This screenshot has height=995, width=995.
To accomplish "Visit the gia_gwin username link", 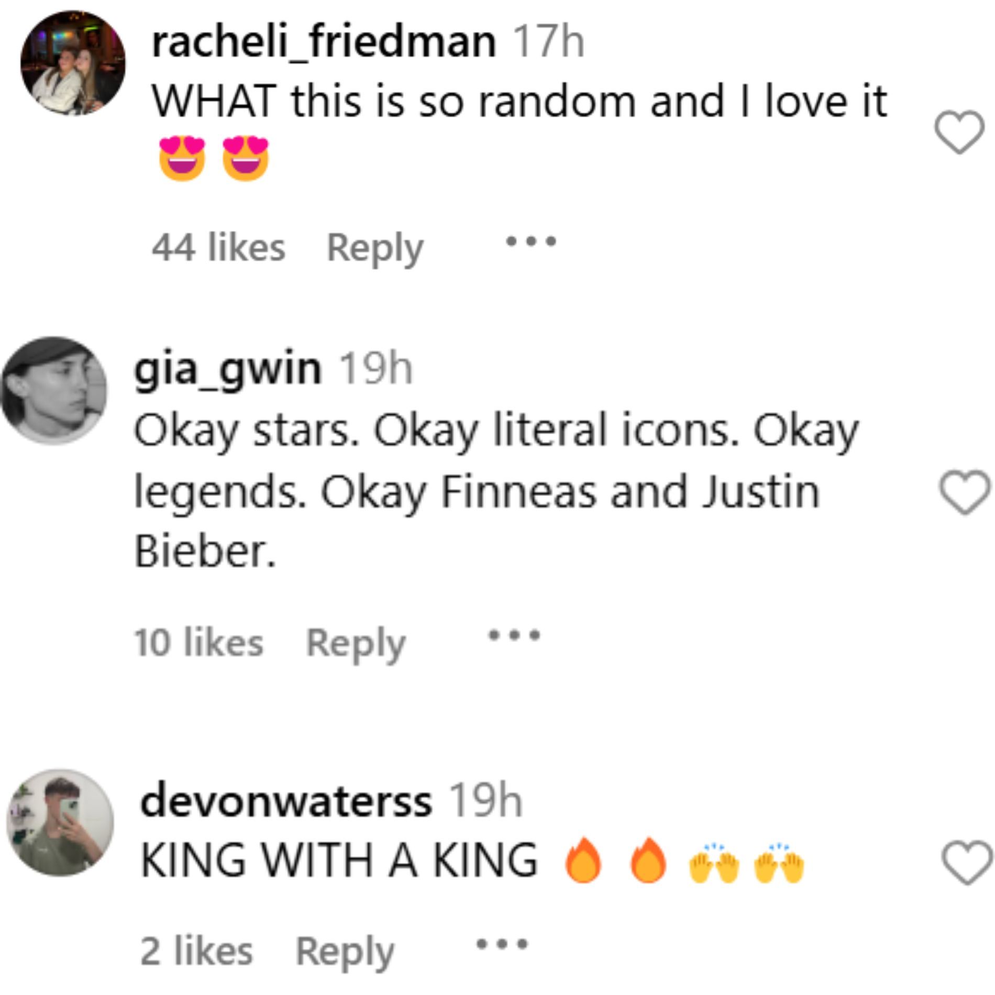I will 227,369.
